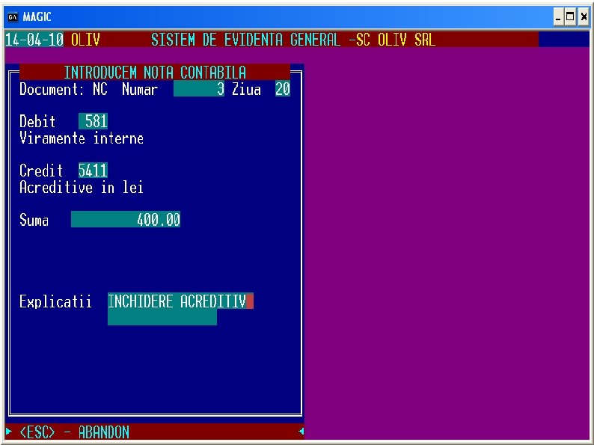Close the MAGIC window
The image size is (594, 445).
pos(584,17)
